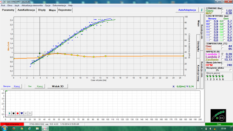Screen dimensions: 233x131
Task: Toggle the Lambda 2 checkbox
Action: (x=222, y=57)
